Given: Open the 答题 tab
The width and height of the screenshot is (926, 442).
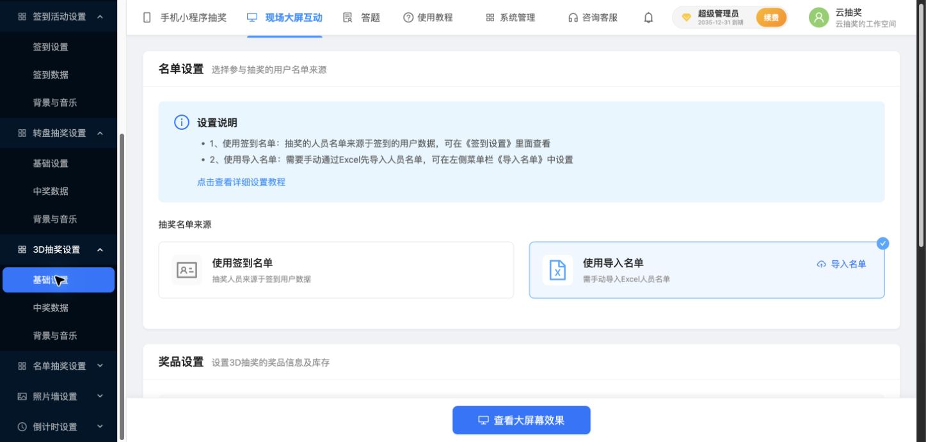Looking at the screenshot, I should [362, 18].
